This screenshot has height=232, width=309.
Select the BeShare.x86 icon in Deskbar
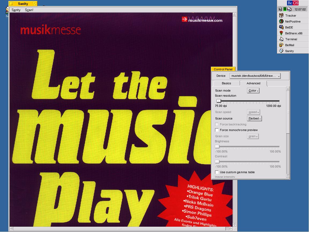coord(281,33)
